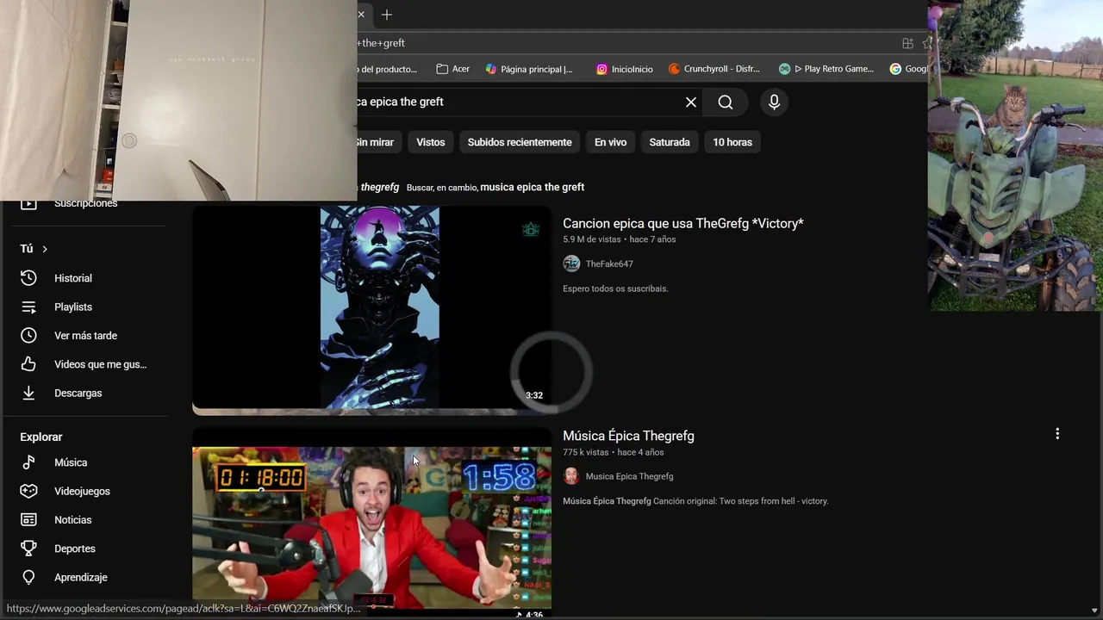Select the En vivo filter chip

tap(610, 142)
